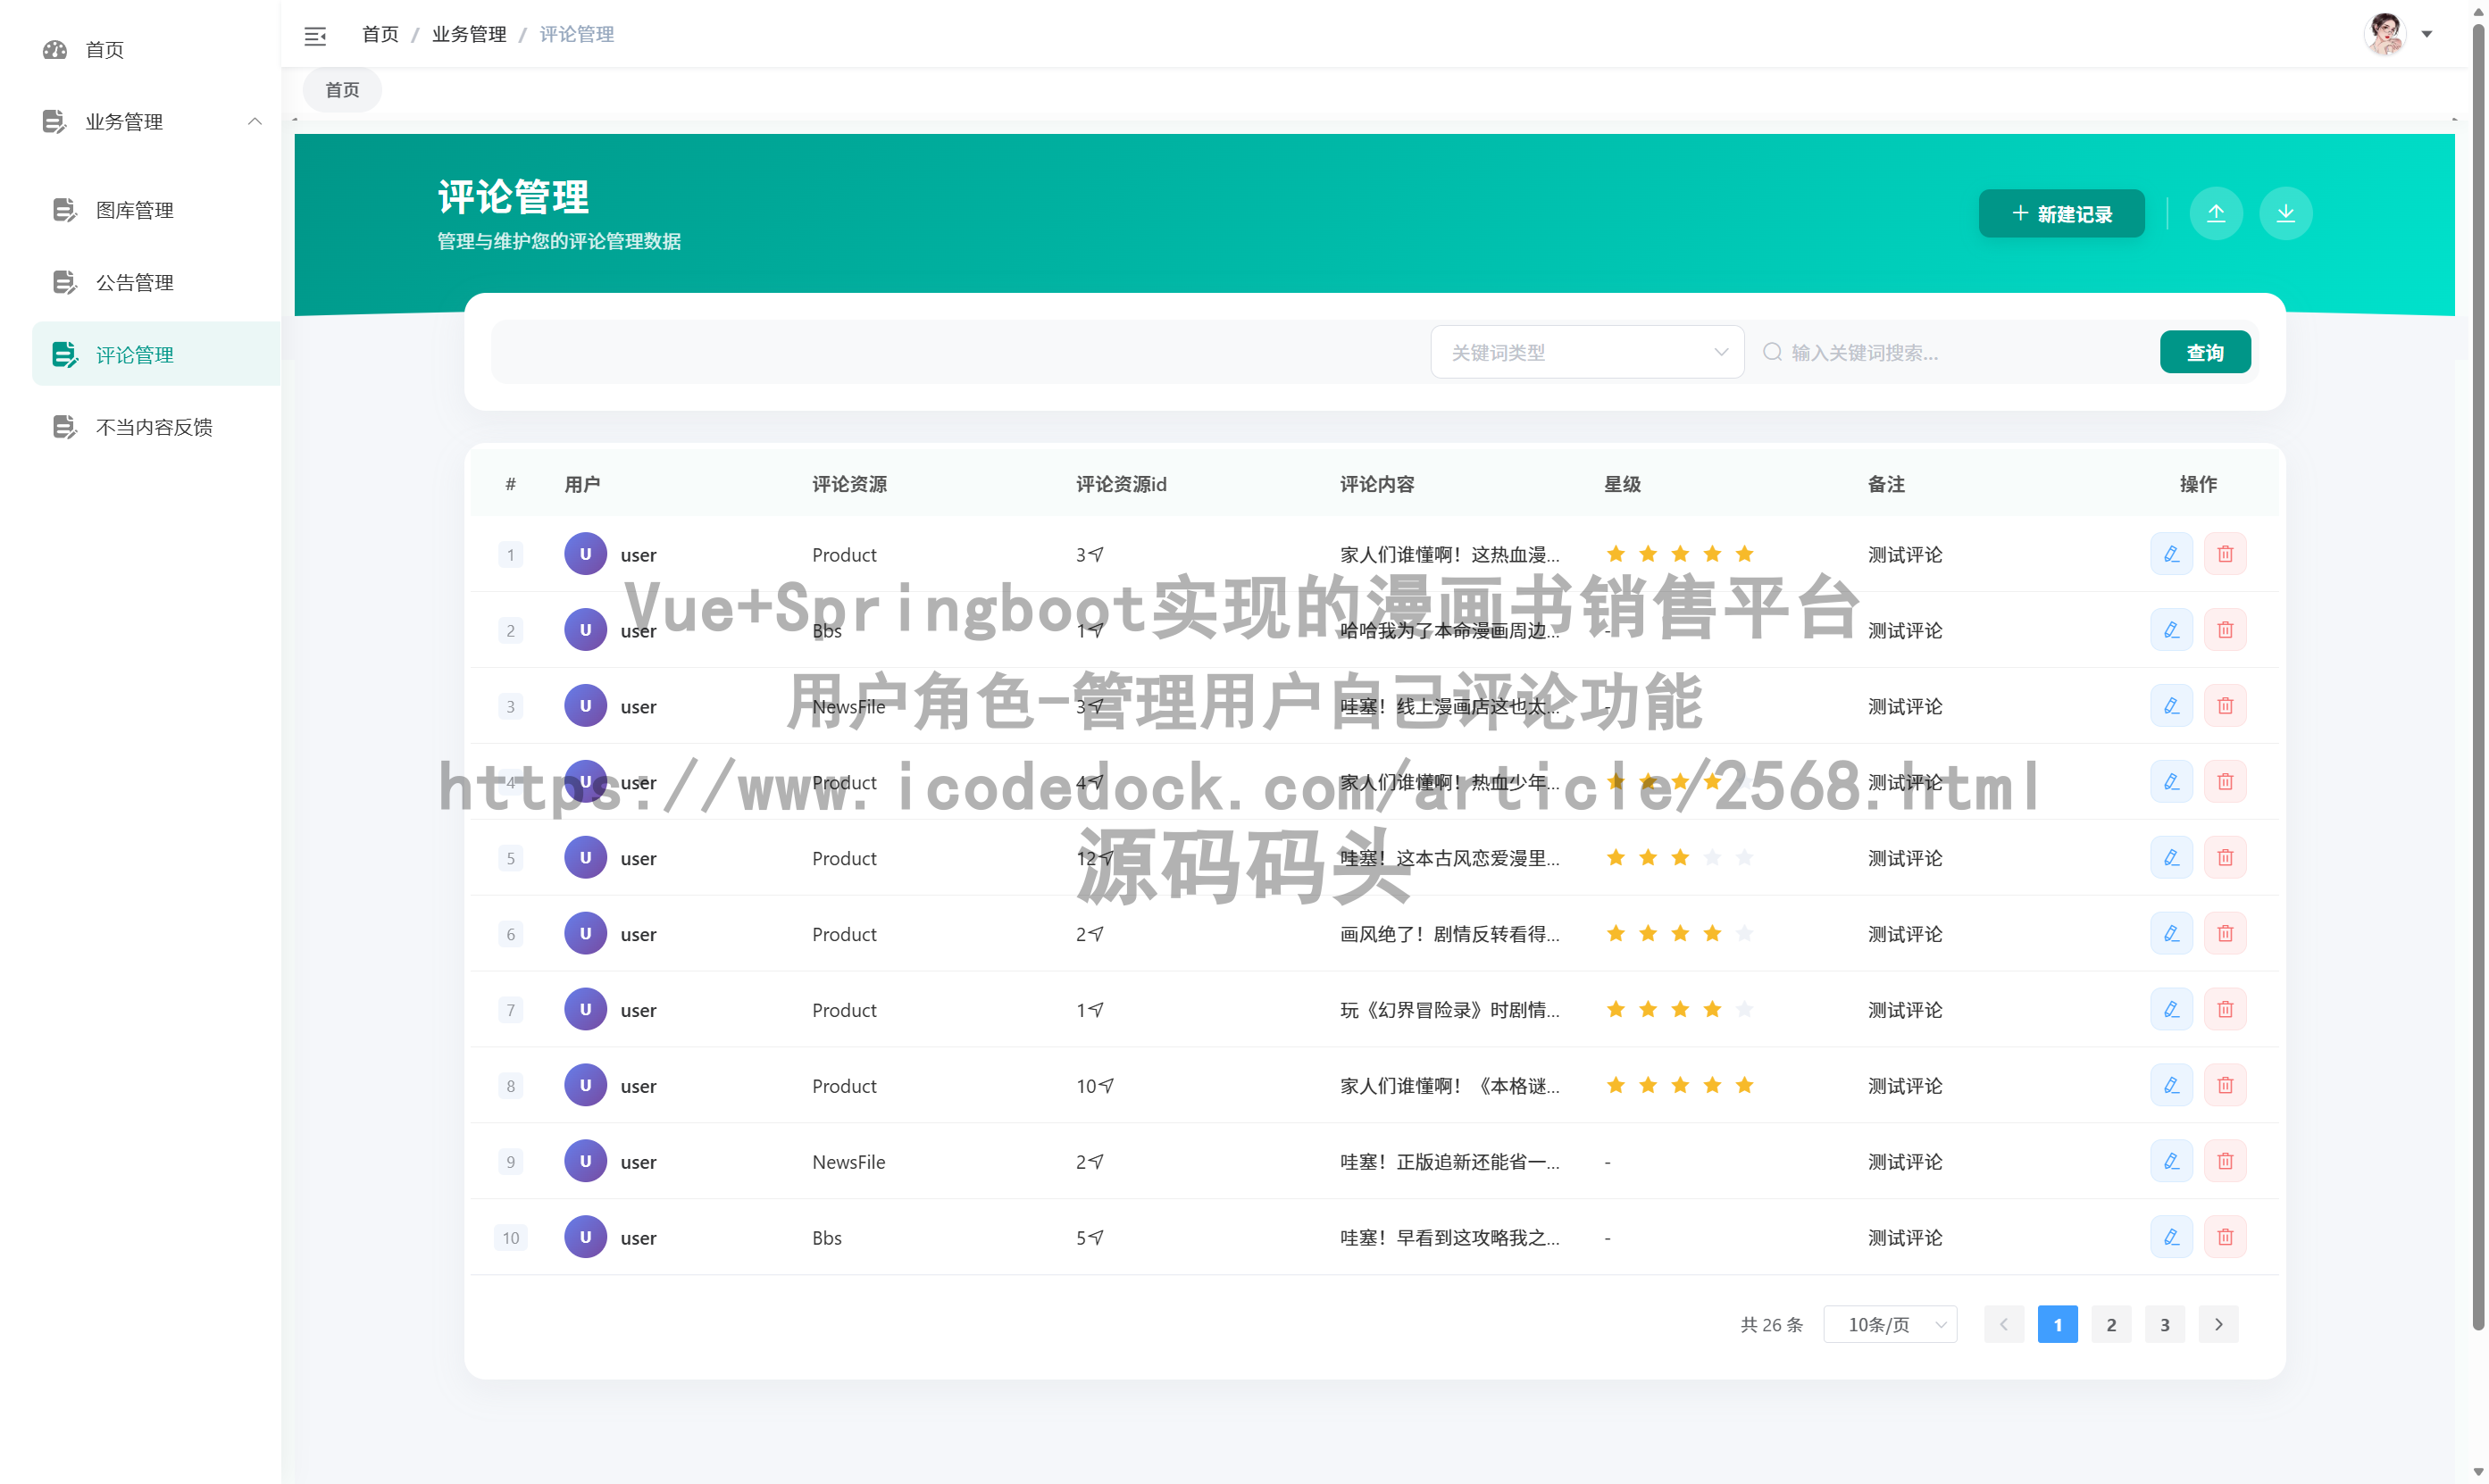The width and height of the screenshot is (2489, 1484).
Task: Click the download arrow icon in header
Action: (x=2286, y=212)
